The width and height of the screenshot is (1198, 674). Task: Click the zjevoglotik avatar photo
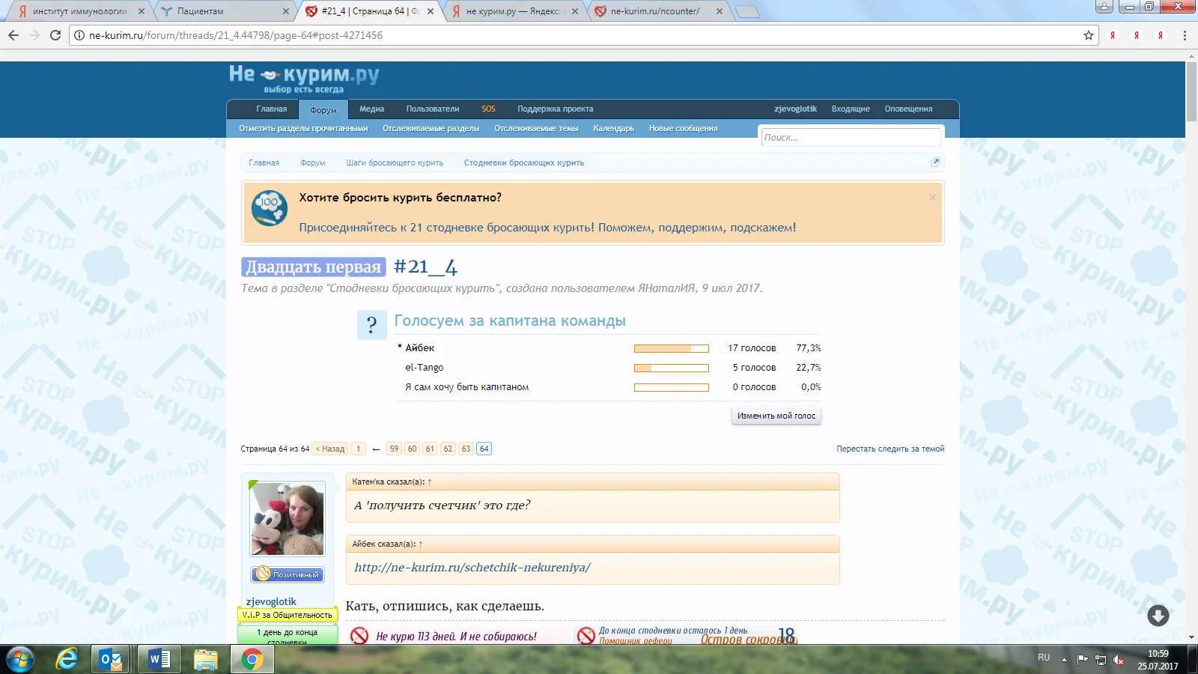click(288, 518)
